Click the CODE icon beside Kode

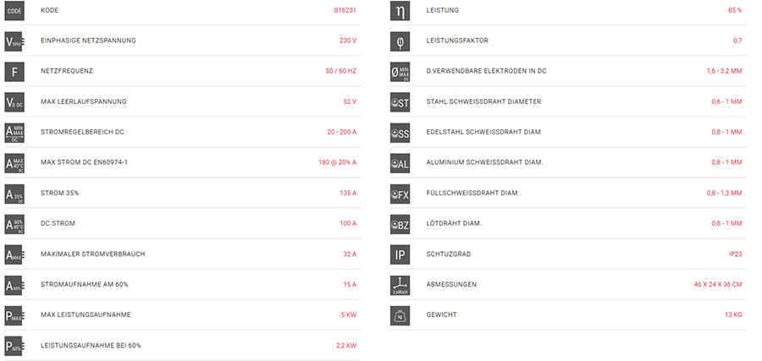tap(14, 11)
